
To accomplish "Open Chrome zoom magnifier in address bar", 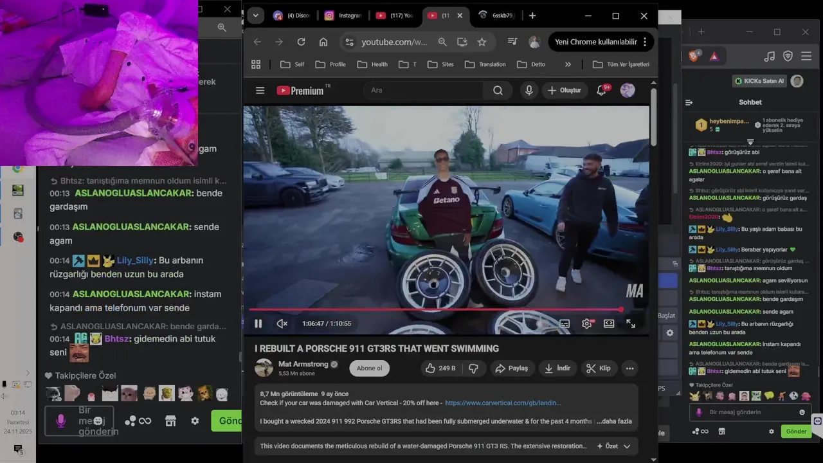I will point(442,42).
